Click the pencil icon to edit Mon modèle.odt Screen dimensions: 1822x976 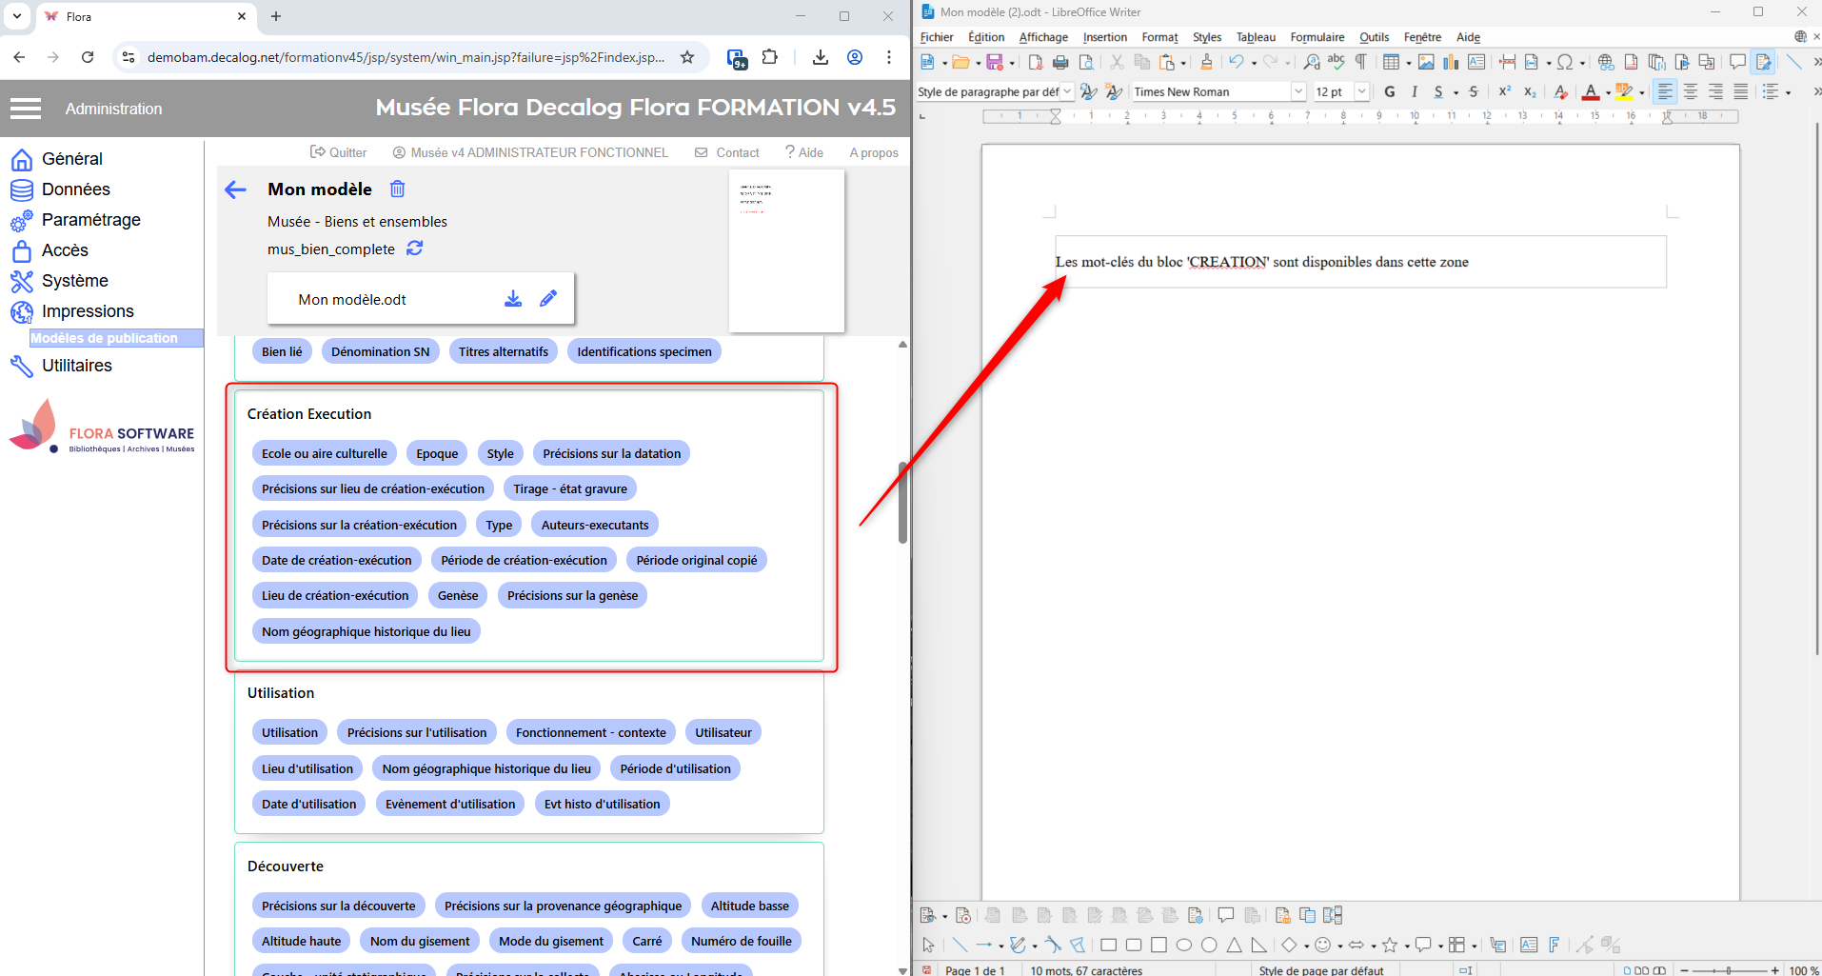[548, 299]
